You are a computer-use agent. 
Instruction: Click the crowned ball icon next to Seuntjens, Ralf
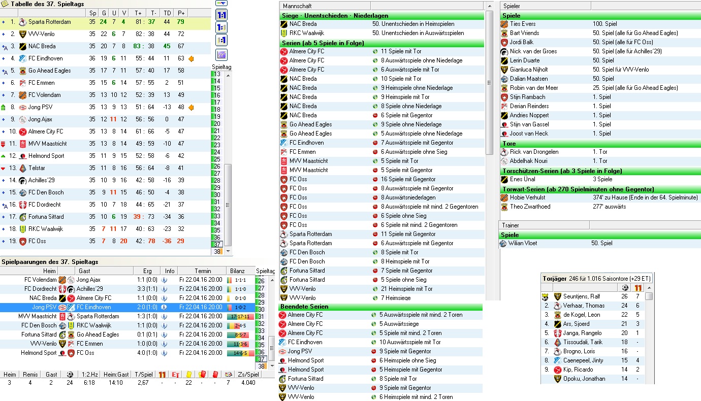click(545, 296)
